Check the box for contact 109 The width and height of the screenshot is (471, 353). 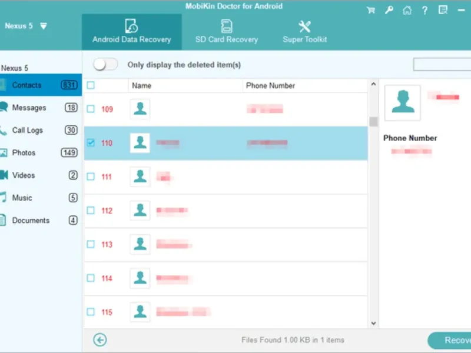[91, 109]
